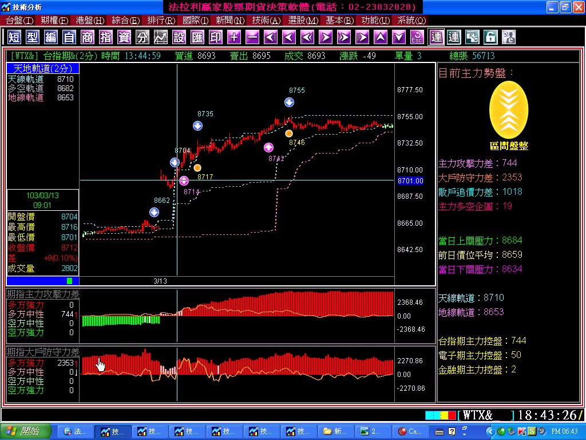Click the green scroll marker under data panel
This screenshot has height=440, width=586.
pos(69,281)
